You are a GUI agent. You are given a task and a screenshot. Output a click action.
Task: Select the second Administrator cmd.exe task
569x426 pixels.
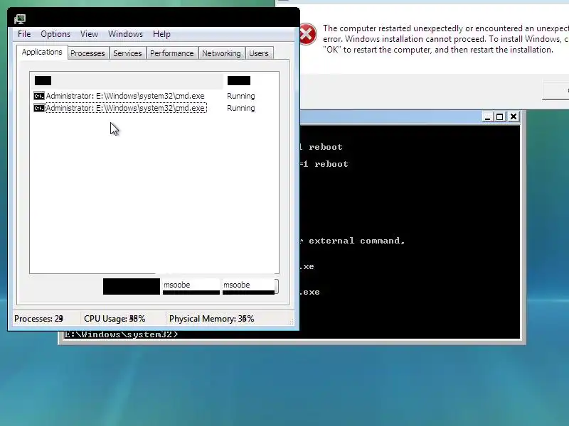[x=126, y=108]
